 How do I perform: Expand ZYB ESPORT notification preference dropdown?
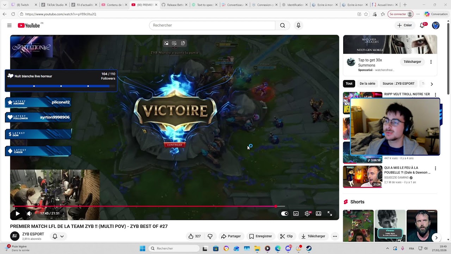pyautogui.click(x=58, y=236)
